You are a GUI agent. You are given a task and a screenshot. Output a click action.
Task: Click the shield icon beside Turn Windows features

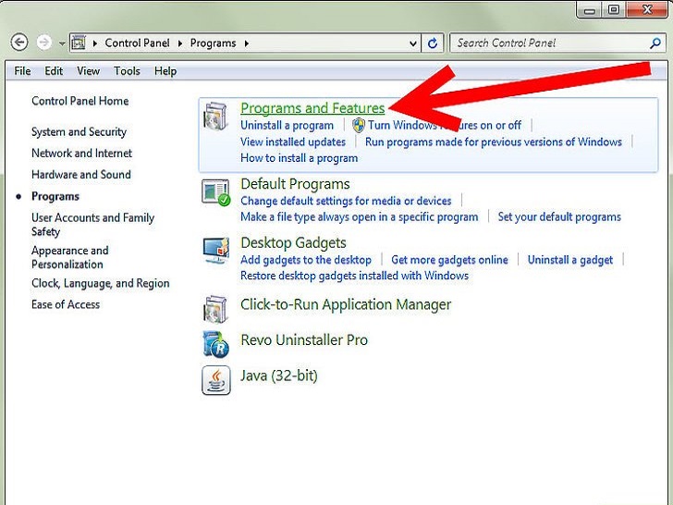(x=359, y=126)
